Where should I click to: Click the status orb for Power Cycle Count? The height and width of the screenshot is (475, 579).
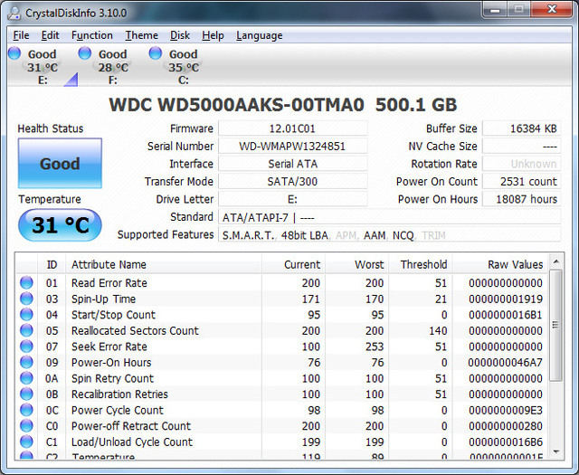pos(26,410)
